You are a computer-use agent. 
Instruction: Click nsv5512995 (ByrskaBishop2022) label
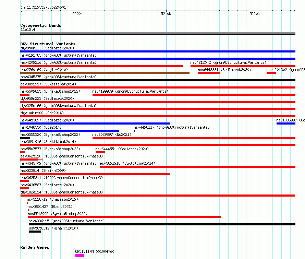click(58, 214)
